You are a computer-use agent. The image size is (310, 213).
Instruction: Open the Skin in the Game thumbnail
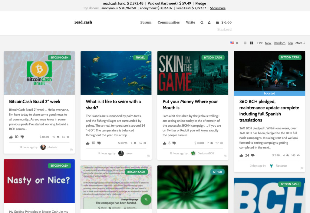point(193,73)
